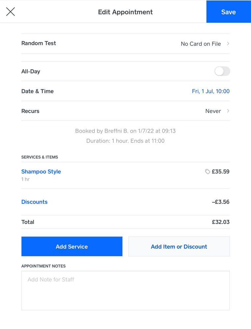This screenshot has width=251, height=329.
Task: Select the Random Test customer row
Action: (x=39, y=43)
